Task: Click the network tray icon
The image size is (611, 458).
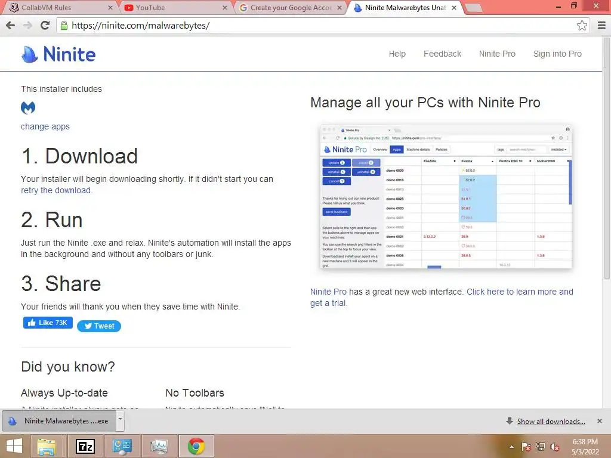Action: 541,447
